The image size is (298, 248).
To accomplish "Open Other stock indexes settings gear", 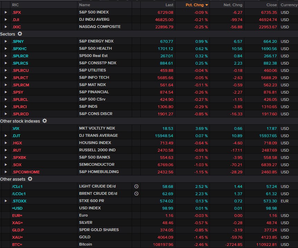I will point(45,121).
